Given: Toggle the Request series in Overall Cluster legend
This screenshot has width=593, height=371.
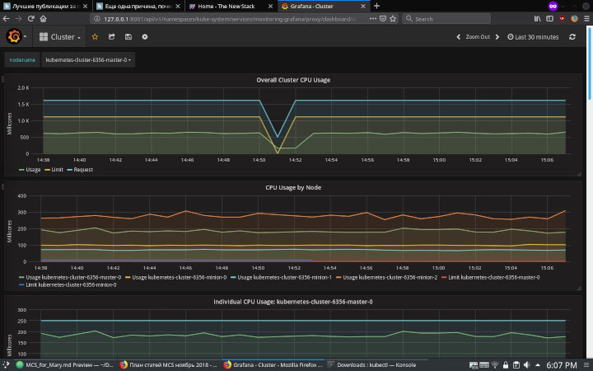Looking at the screenshot, I should [x=80, y=169].
